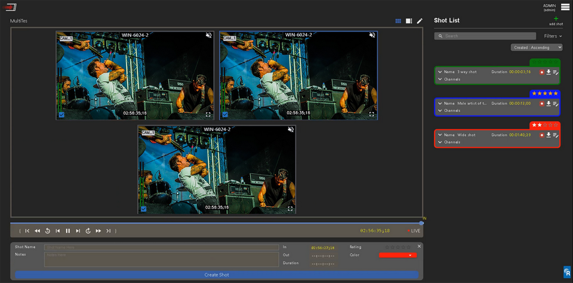573x283 pixels.
Task: Expand Name row of Male artist shot
Action: [x=440, y=104]
